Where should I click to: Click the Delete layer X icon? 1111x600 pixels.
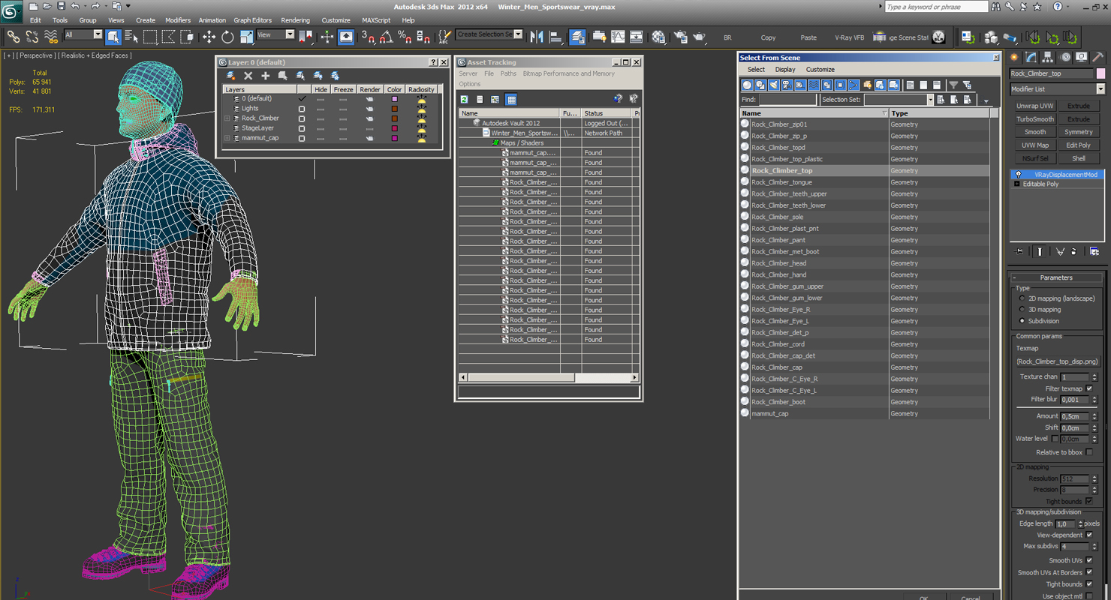pos(248,76)
